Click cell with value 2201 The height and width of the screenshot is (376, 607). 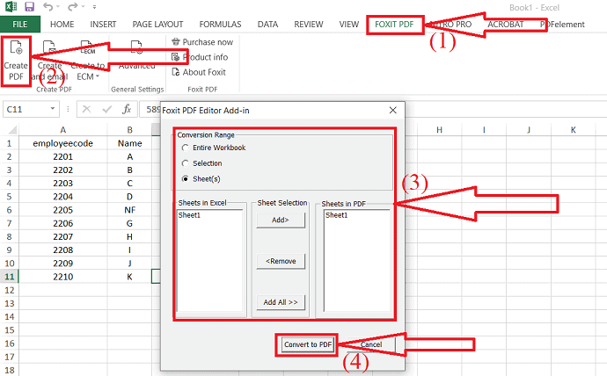click(x=63, y=156)
